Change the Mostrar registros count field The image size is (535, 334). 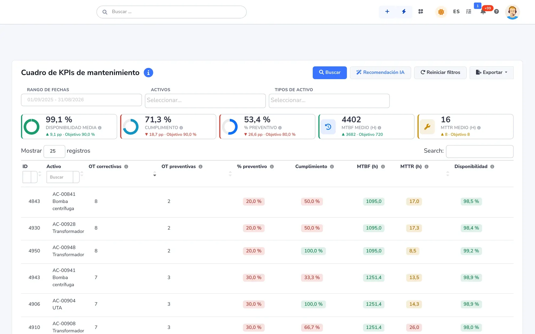[x=54, y=151]
